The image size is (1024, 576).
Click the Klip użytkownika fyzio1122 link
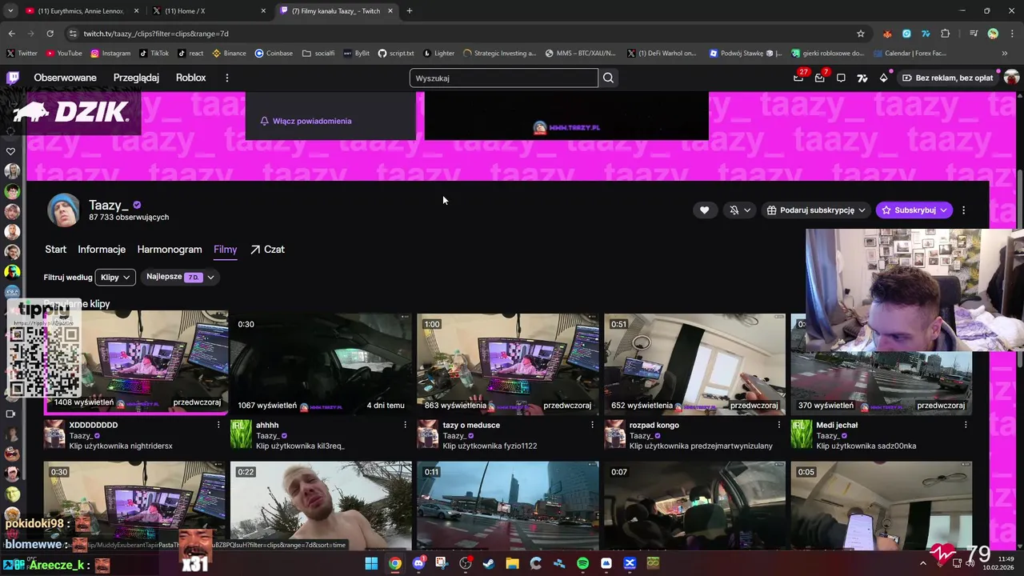click(490, 446)
